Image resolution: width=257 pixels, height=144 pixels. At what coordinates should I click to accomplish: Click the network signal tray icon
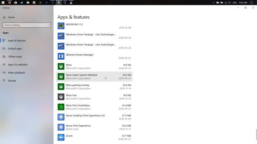(x=226, y=2)
